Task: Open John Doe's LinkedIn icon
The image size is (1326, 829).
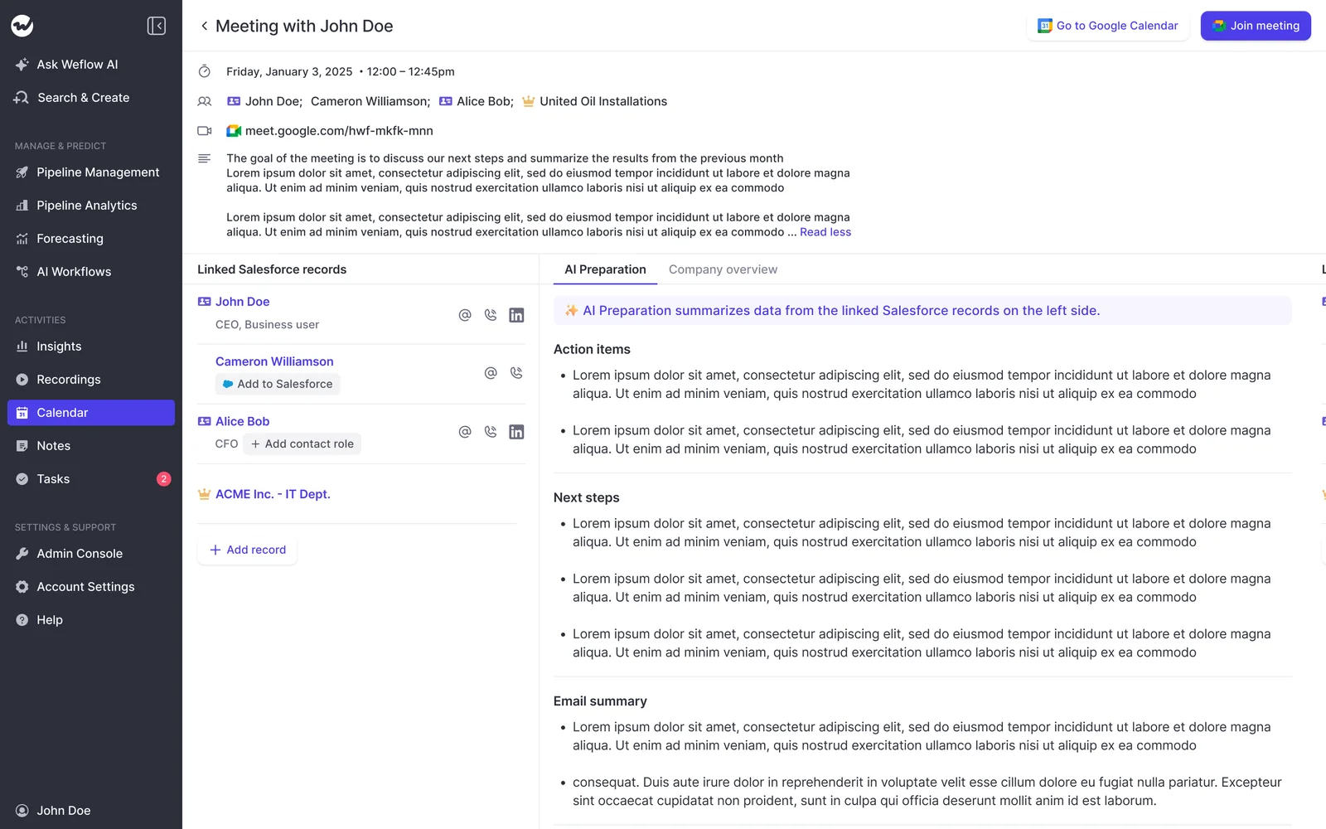Action: pyautogui.click(x=516, y=315)
